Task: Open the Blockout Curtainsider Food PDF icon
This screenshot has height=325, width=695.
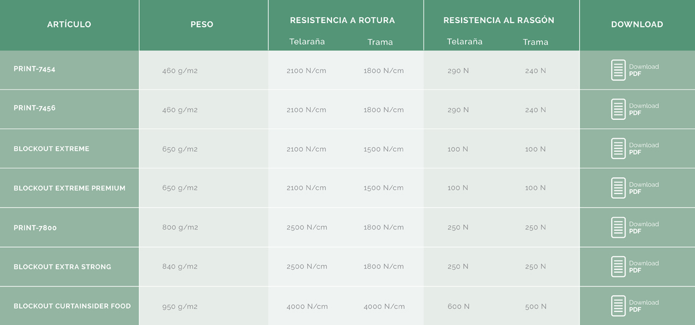Action: (618, 306)
